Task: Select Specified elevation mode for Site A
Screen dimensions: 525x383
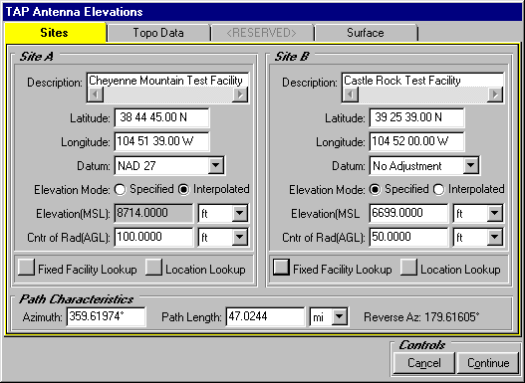Action: (x=120, y=189)
